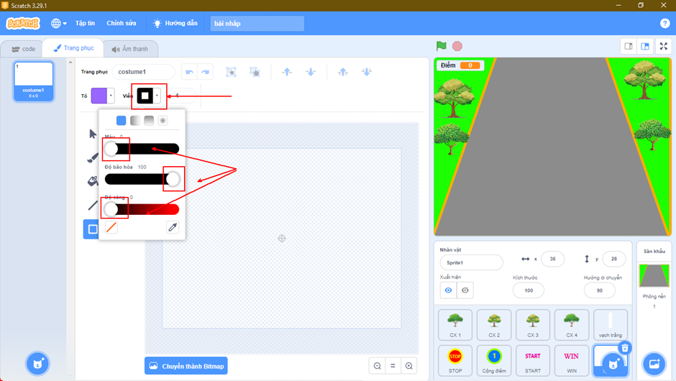The width and height of the screenshot is (676, 381).
Task: Click the project title field bài nhập
Action: pos(257,23)
